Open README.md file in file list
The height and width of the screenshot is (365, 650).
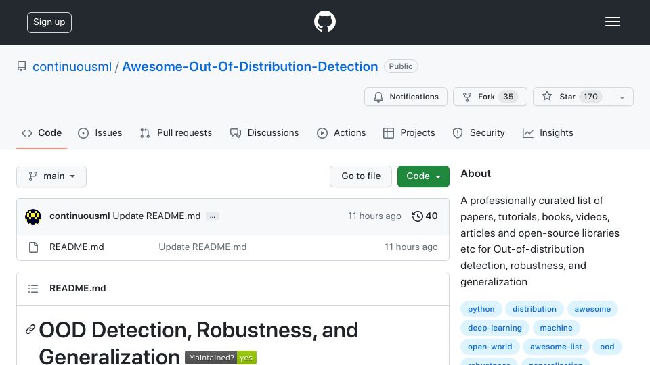(x=77, y=247)
